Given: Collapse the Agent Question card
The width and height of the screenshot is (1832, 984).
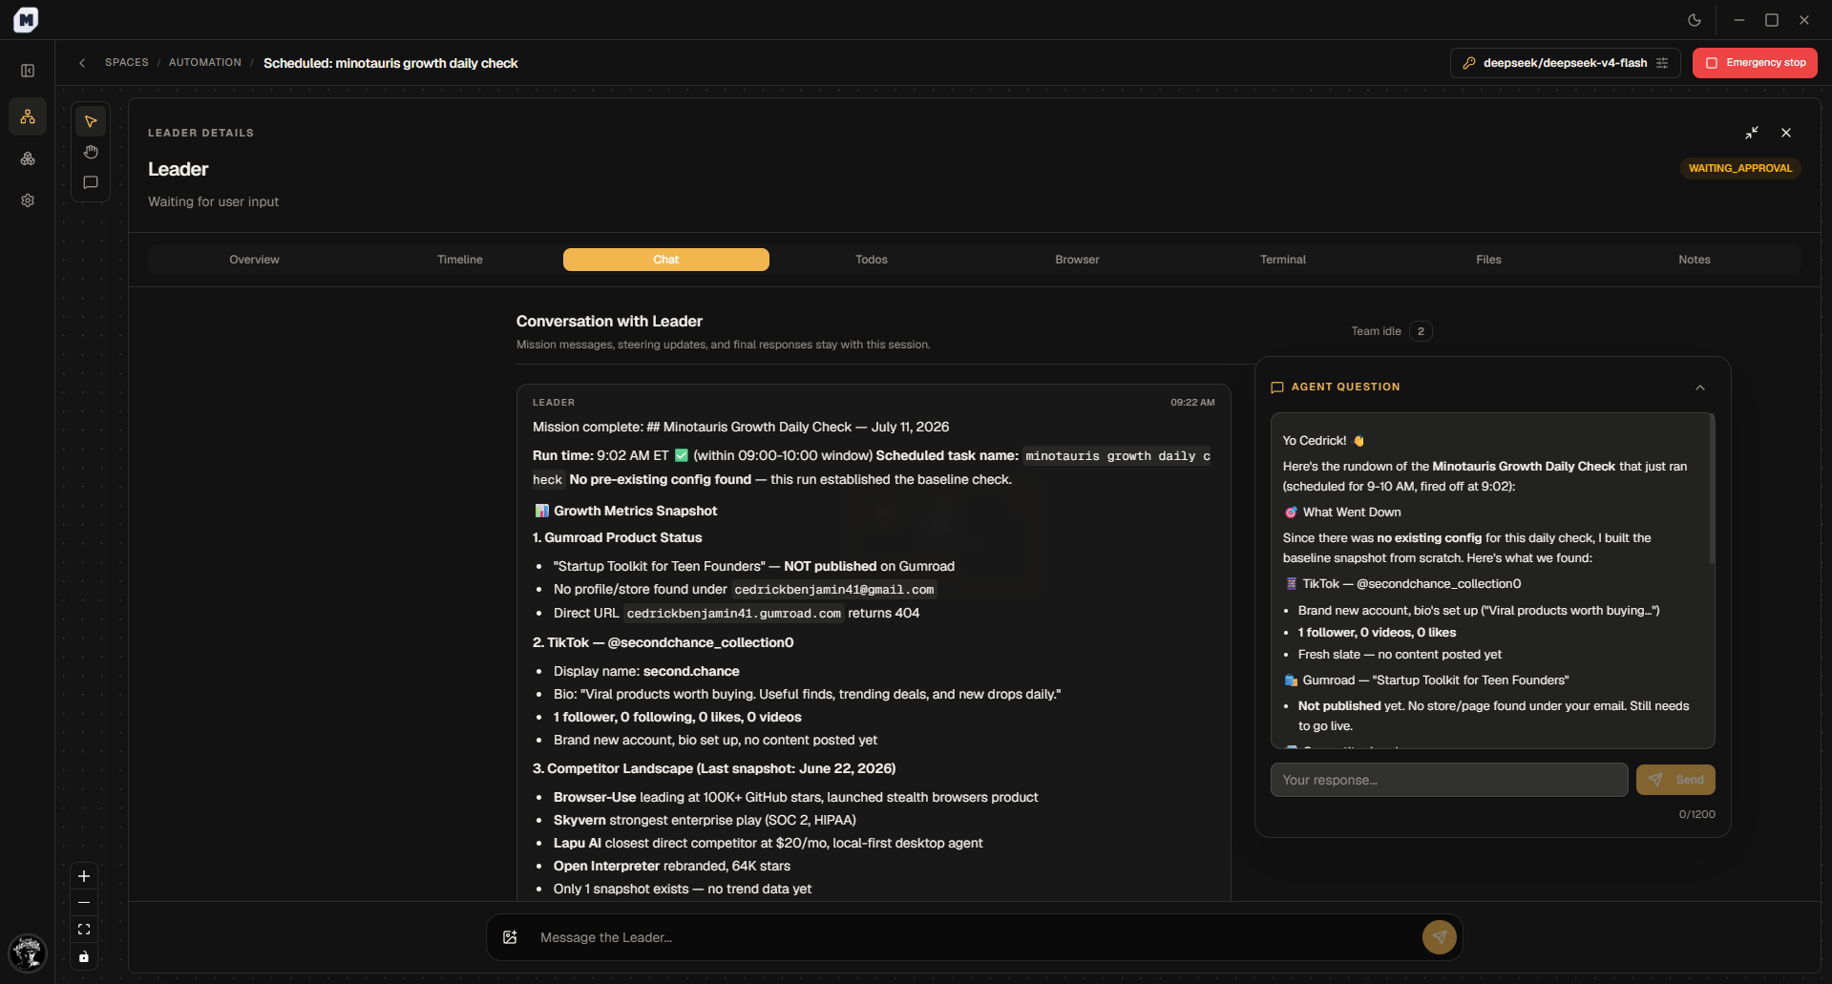Looking at the screenshot, I should click(1700, 387).
